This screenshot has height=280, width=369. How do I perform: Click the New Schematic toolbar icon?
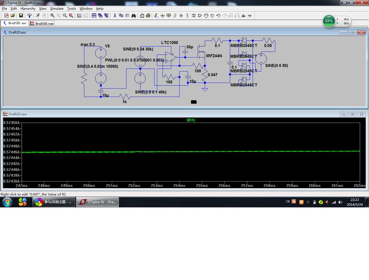(x=6, y=16)
